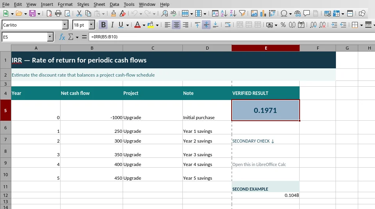Delete a decimal place
The image size is (375, 209).
pos(322,25)
